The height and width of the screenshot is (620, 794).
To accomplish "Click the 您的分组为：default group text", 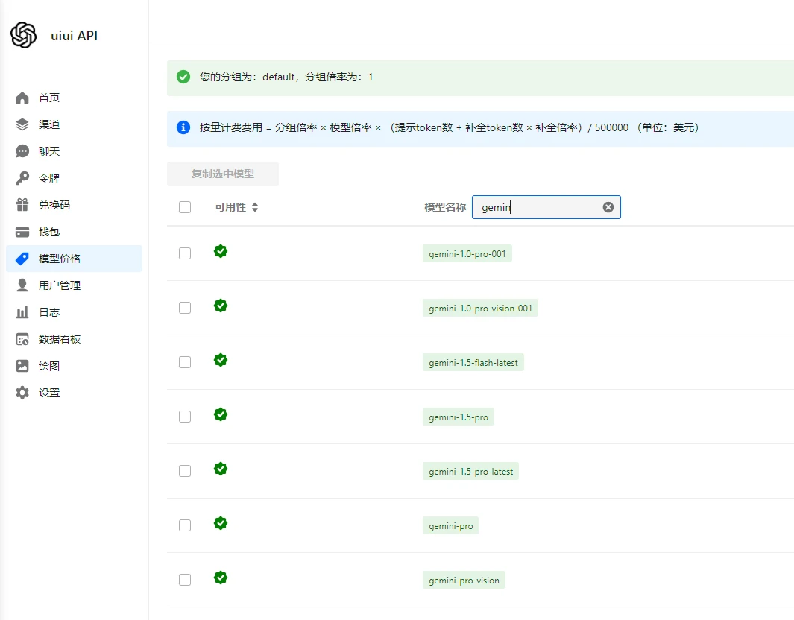I will point(286,77).
